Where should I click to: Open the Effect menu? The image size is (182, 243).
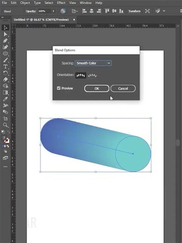point(61,3)
